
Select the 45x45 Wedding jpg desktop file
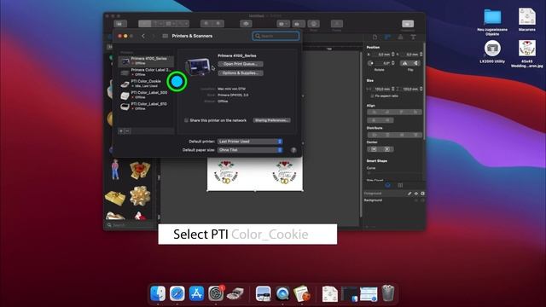coord(527,54)
